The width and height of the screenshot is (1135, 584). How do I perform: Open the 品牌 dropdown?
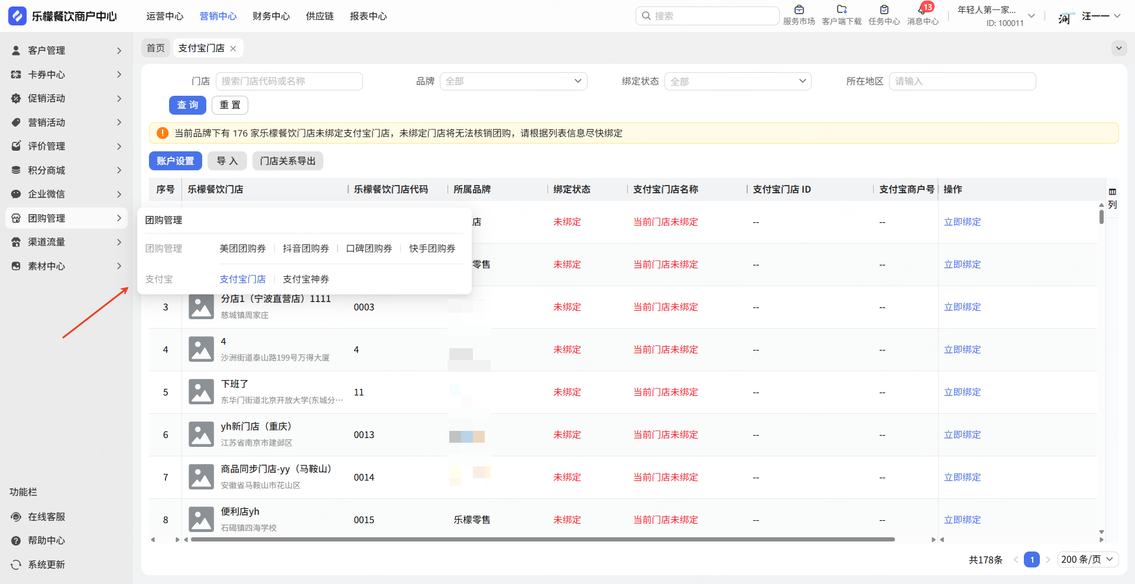[513, 82]
